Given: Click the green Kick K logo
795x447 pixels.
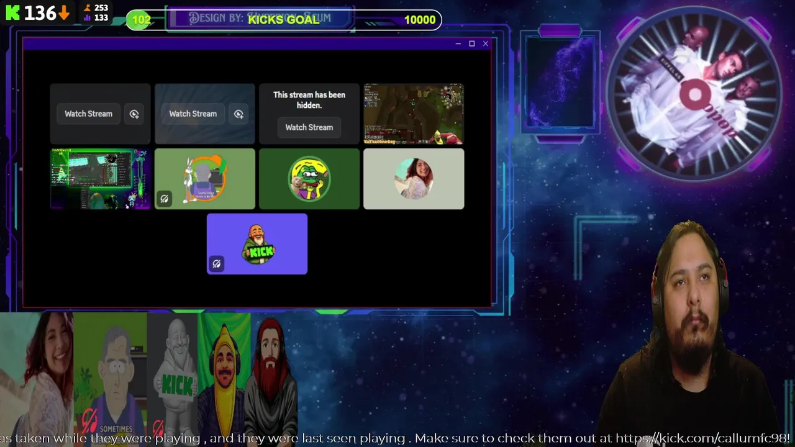Looking at the screenshot, I should (x=12, y=12).
